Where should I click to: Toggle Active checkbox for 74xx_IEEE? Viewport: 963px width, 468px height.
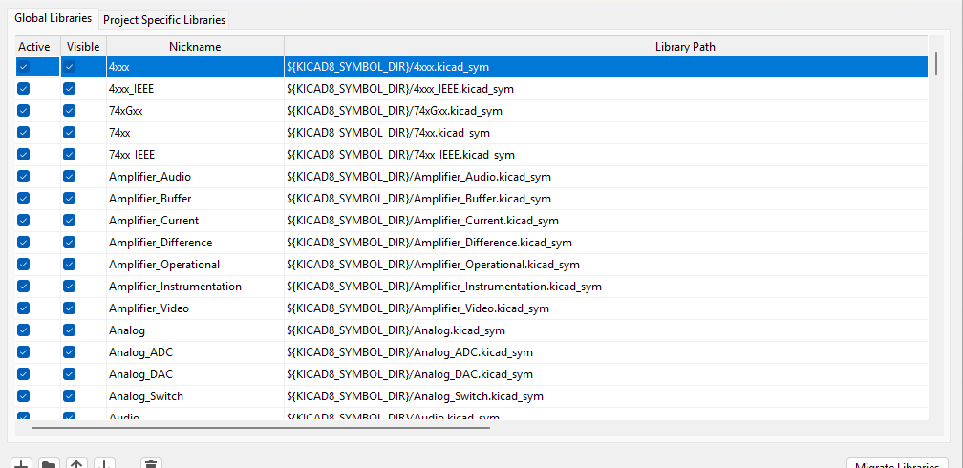[23, 155]
